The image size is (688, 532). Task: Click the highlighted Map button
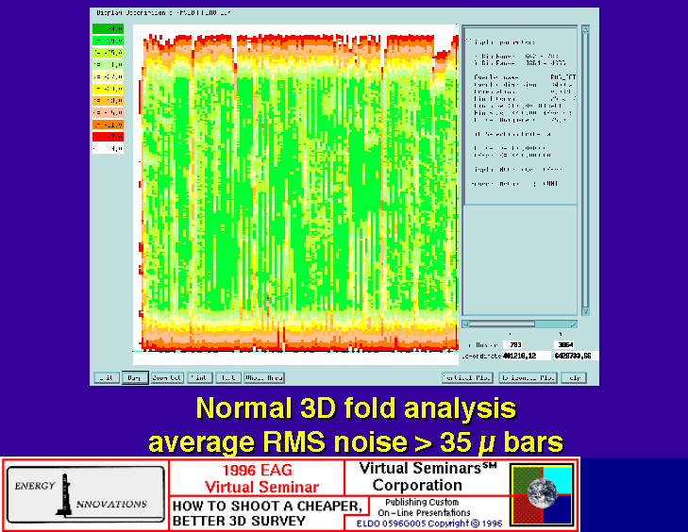[135, 377]
